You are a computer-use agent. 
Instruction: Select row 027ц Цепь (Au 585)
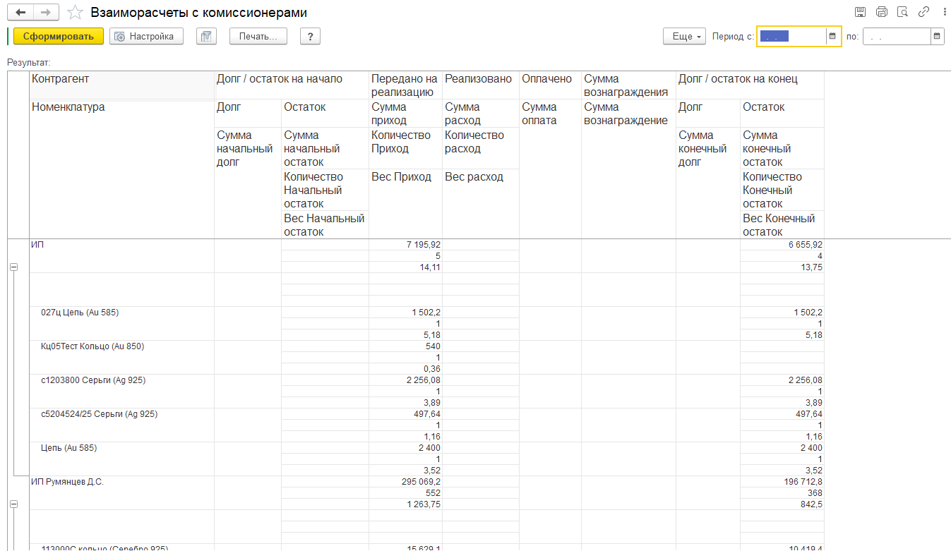pos(121,323)
